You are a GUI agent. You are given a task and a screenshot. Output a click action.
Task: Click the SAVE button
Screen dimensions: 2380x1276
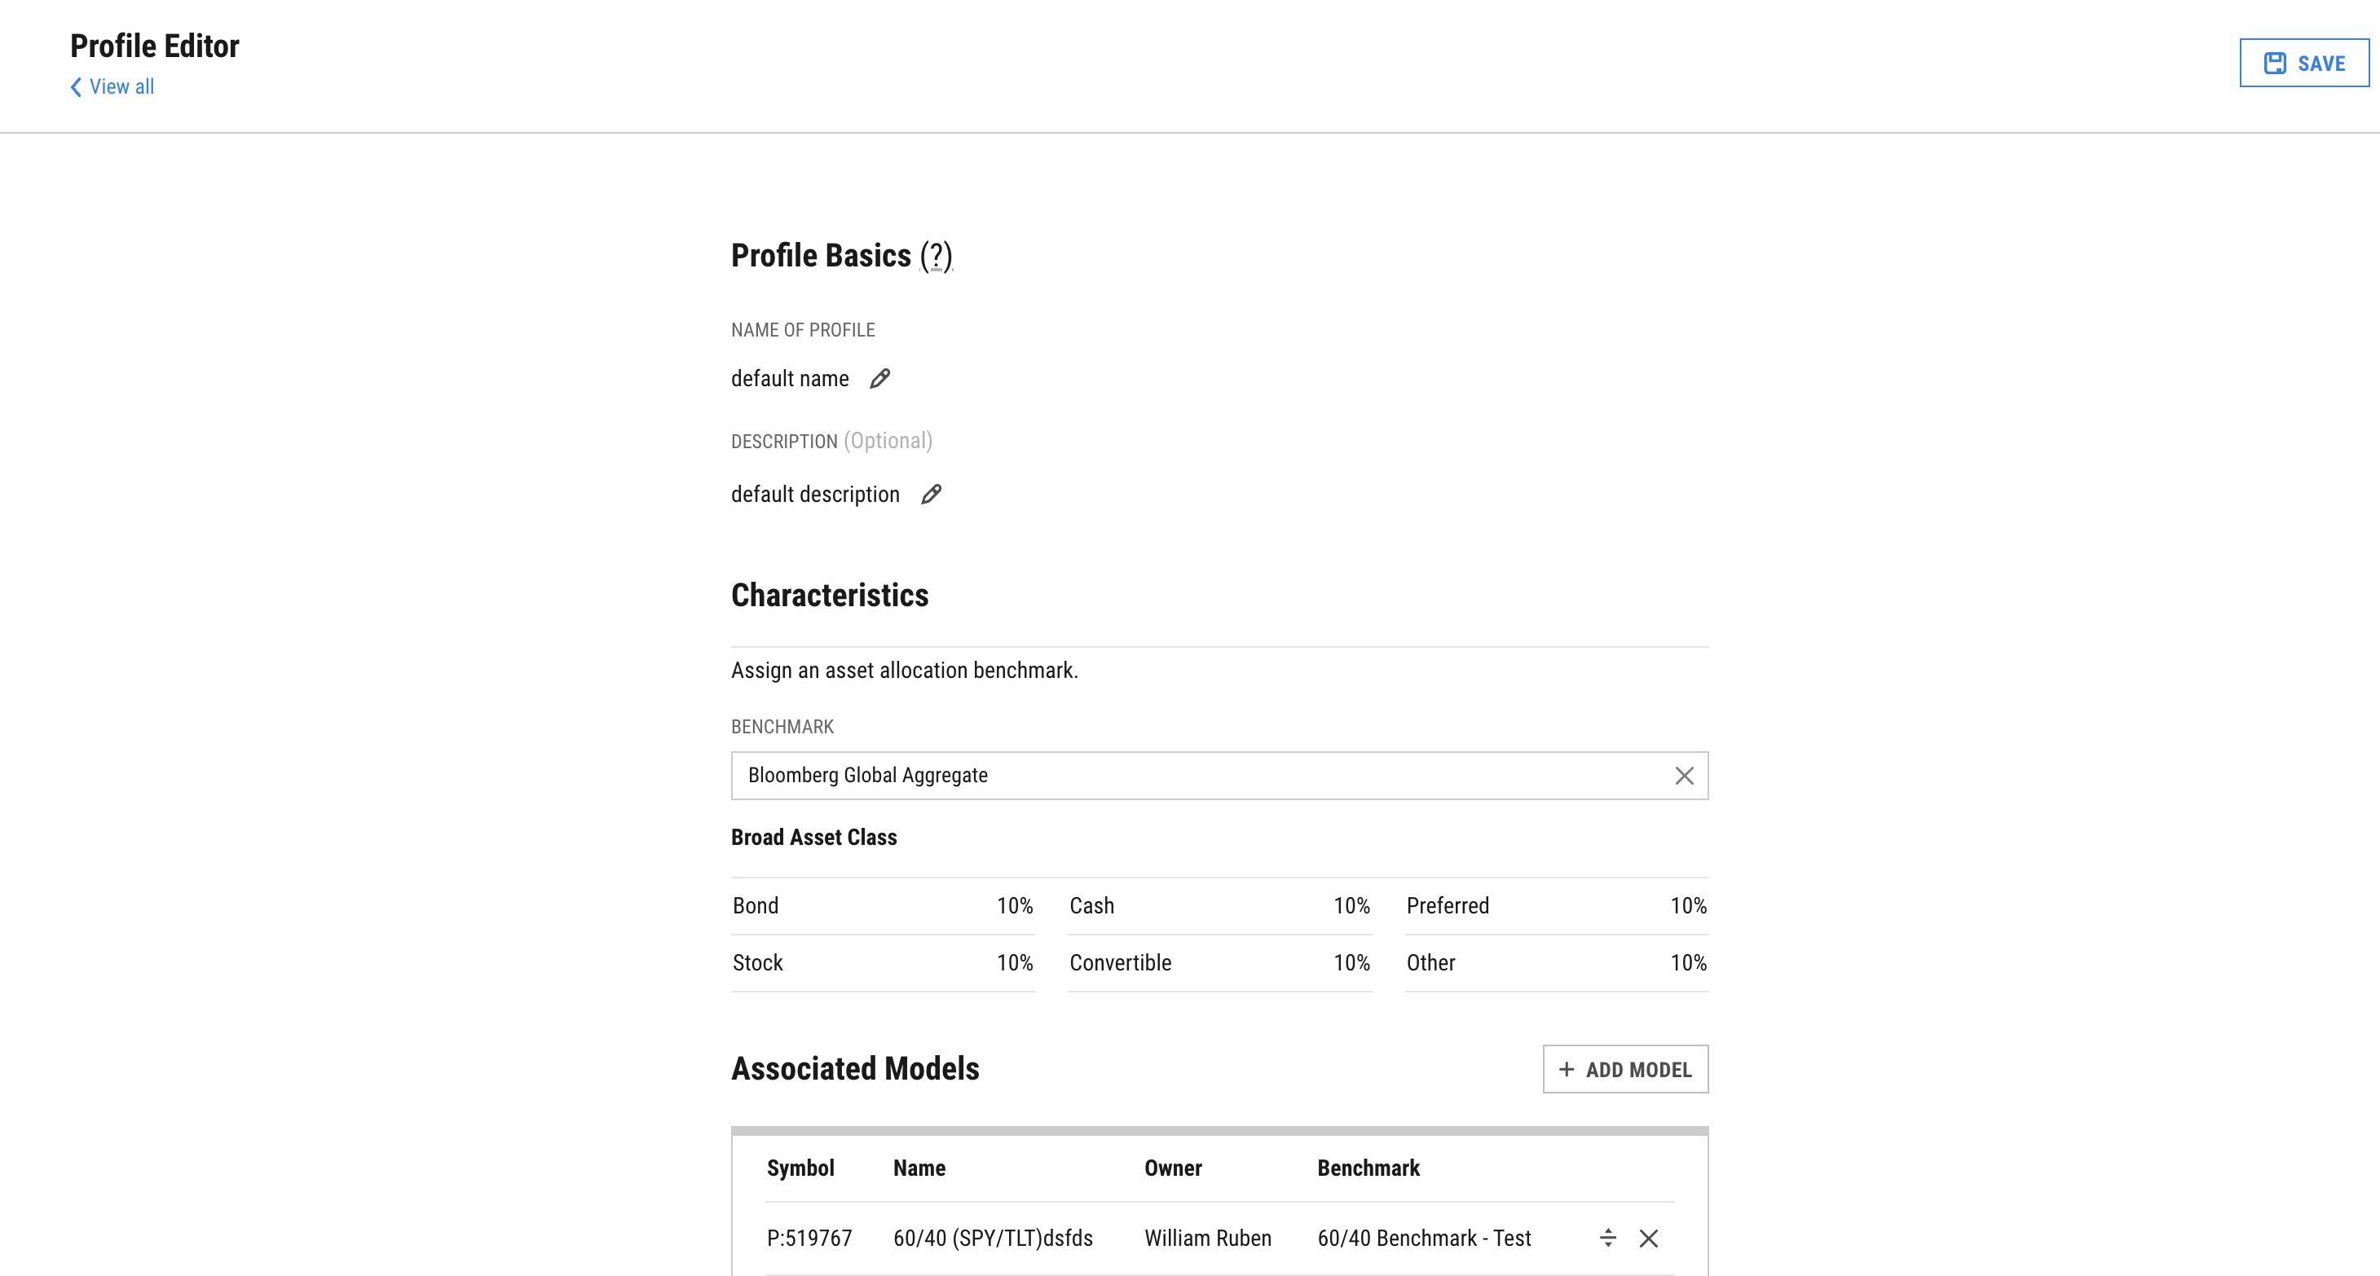(2303, 63)
